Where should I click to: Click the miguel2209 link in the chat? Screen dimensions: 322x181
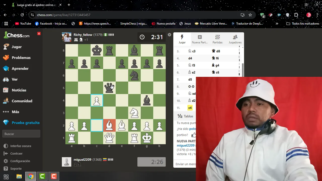[x=186, y=145]
